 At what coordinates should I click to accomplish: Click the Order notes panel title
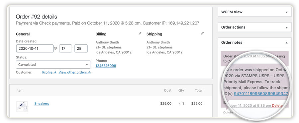[x=232, y=42]
